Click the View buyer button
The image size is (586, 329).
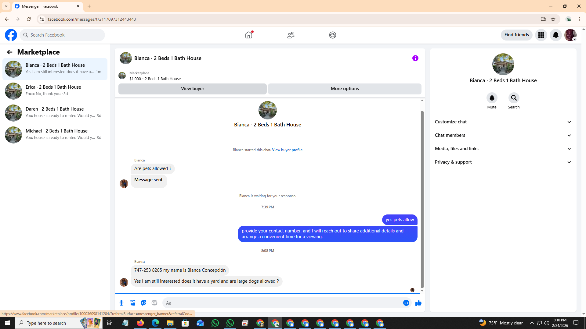pos(192,89)
